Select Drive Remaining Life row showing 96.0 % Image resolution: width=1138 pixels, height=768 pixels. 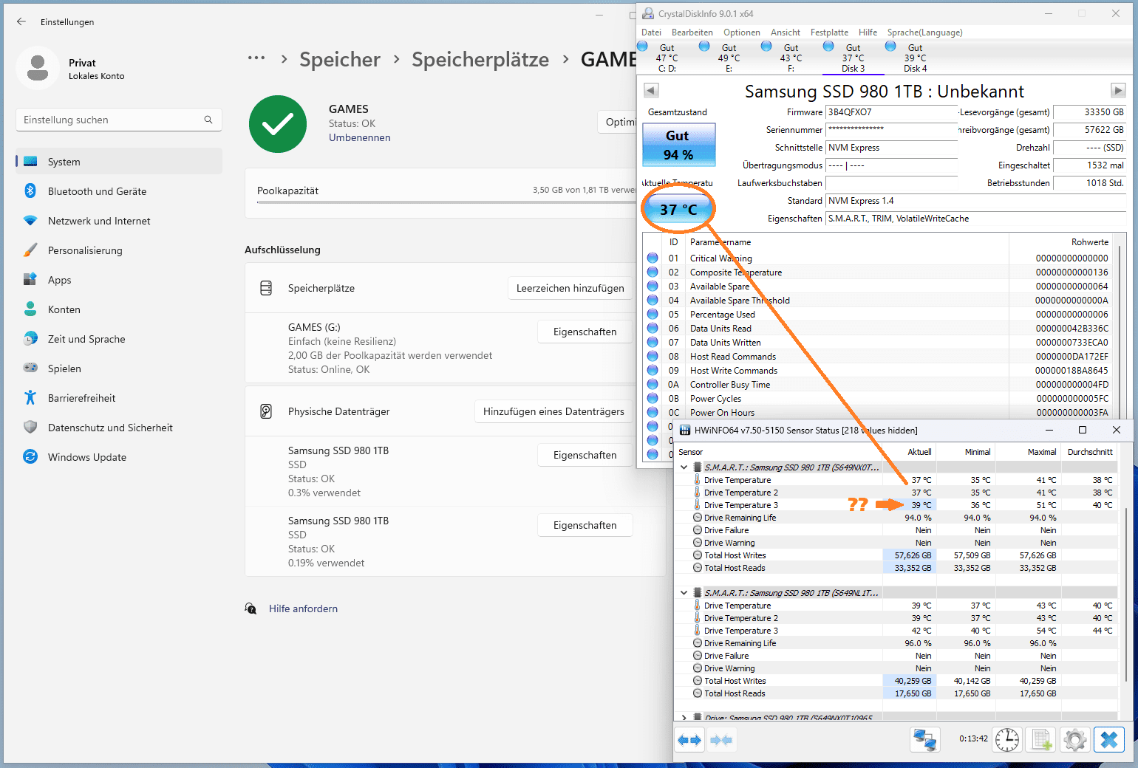click(897, 643)
